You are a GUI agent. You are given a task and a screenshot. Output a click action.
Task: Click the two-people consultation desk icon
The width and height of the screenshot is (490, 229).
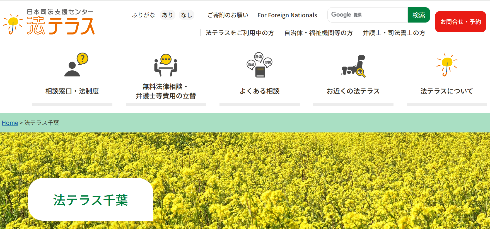click(166, 65)
